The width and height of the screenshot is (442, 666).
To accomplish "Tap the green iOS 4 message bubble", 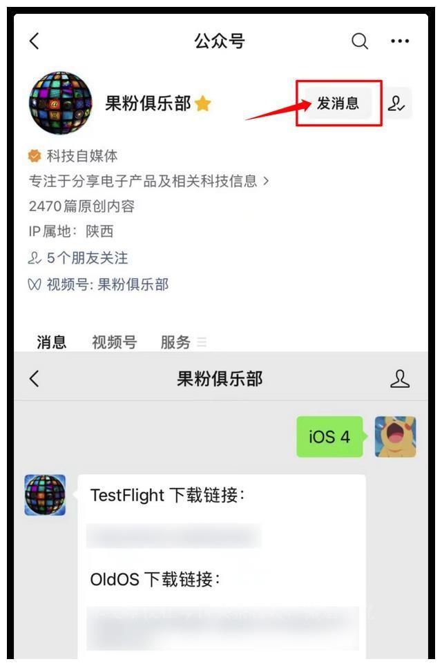I will (x=330, y=437).
